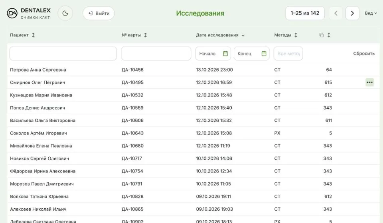Screen dimensions: 383x223
Task: Click Сбросить to reset filters
Action: point(364,53)
